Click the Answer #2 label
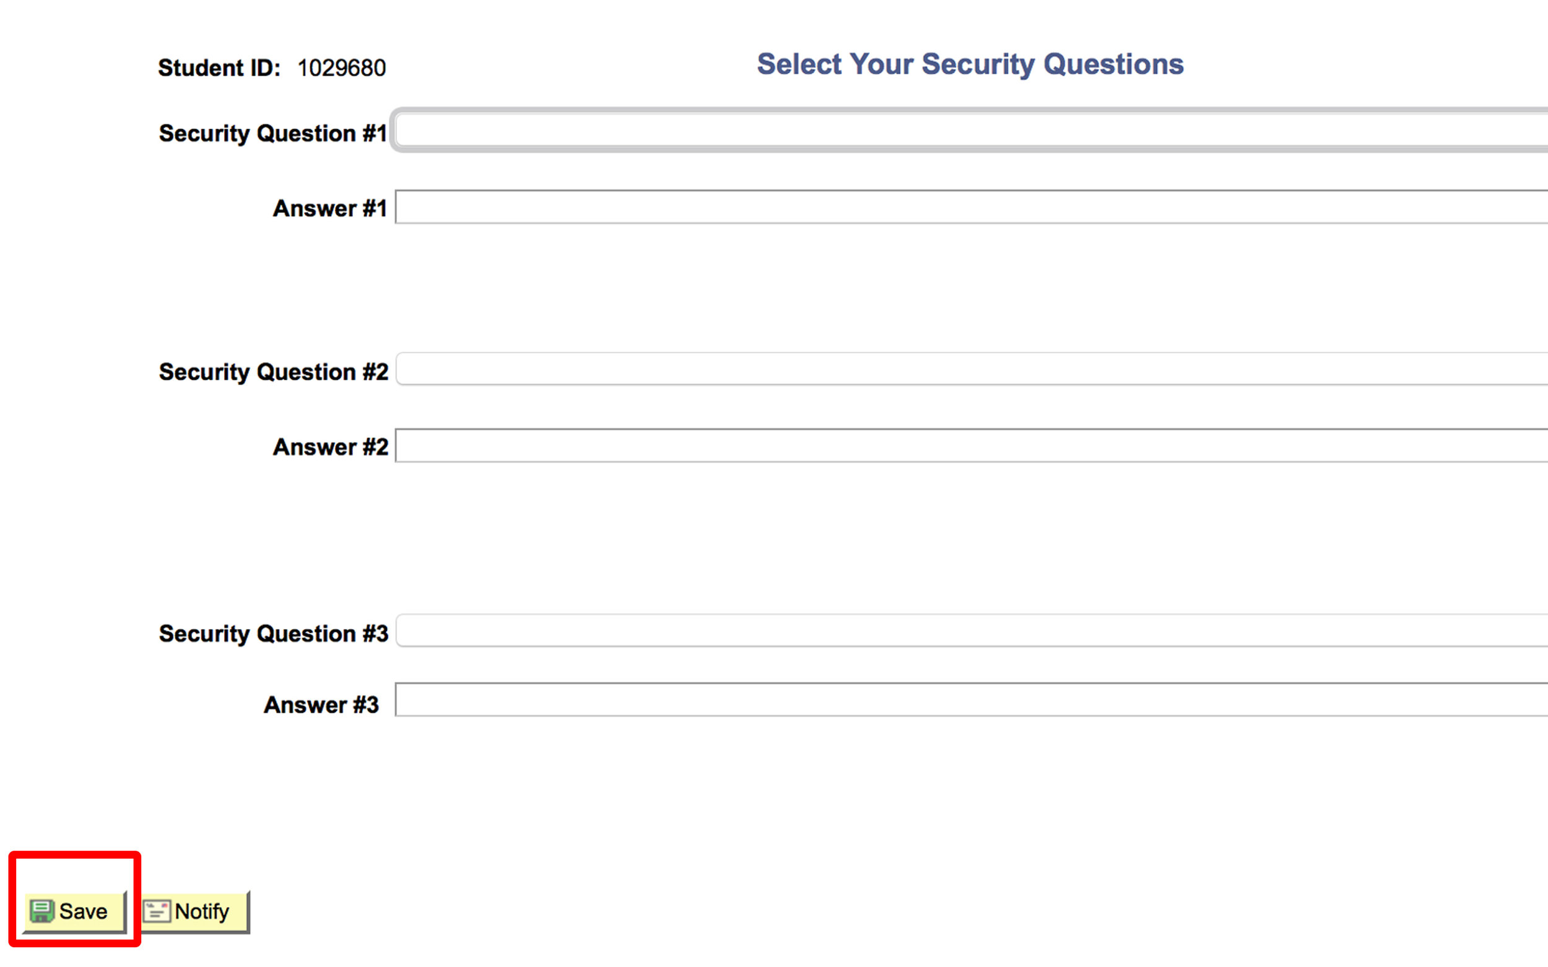 click(x=331, y=447)
